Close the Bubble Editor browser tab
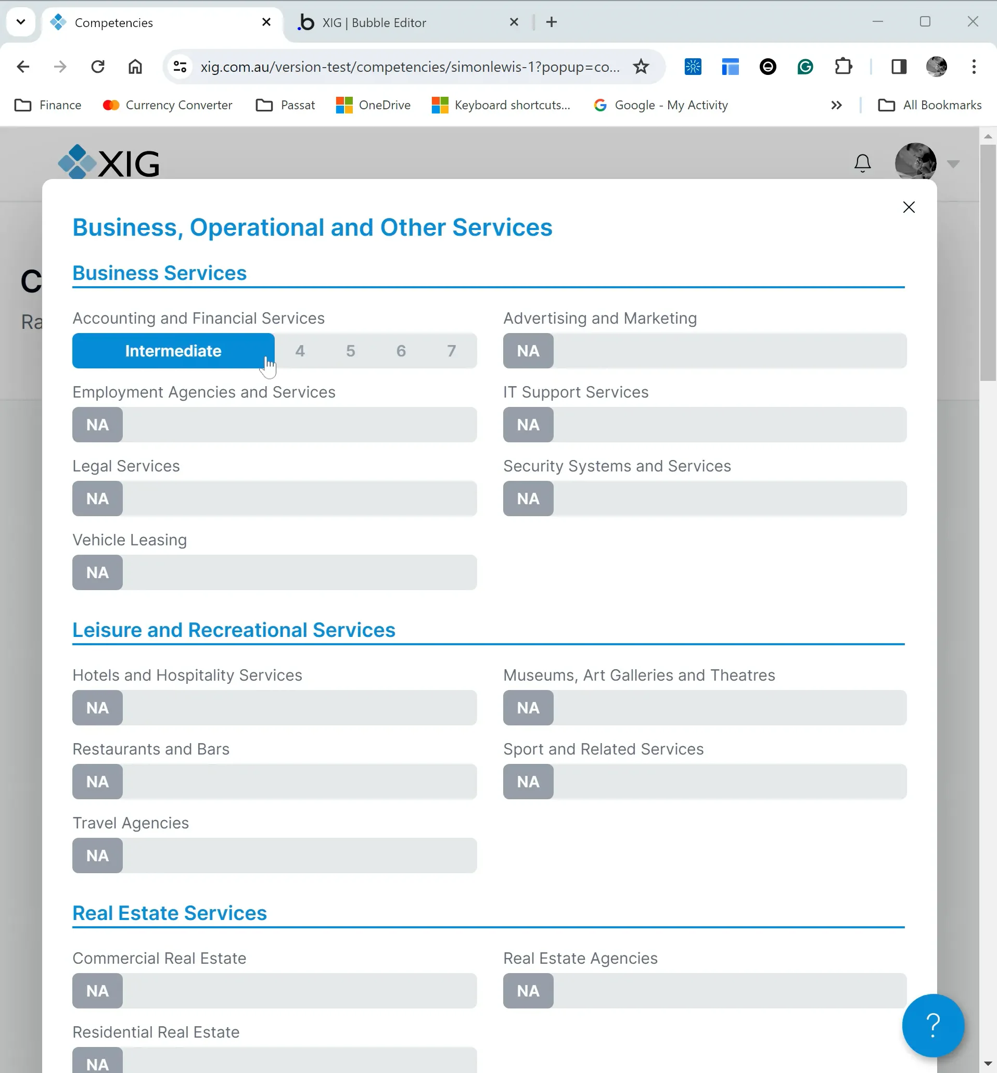 tap(514, 22)
